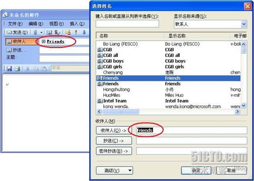Viewport: 254px width, 181px height.
Task: Click the list scroll up arrow
Action: point(243,44)
